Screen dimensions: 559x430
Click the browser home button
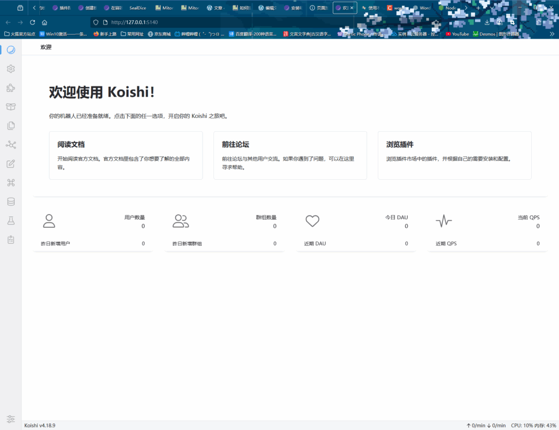pos(44,22)
